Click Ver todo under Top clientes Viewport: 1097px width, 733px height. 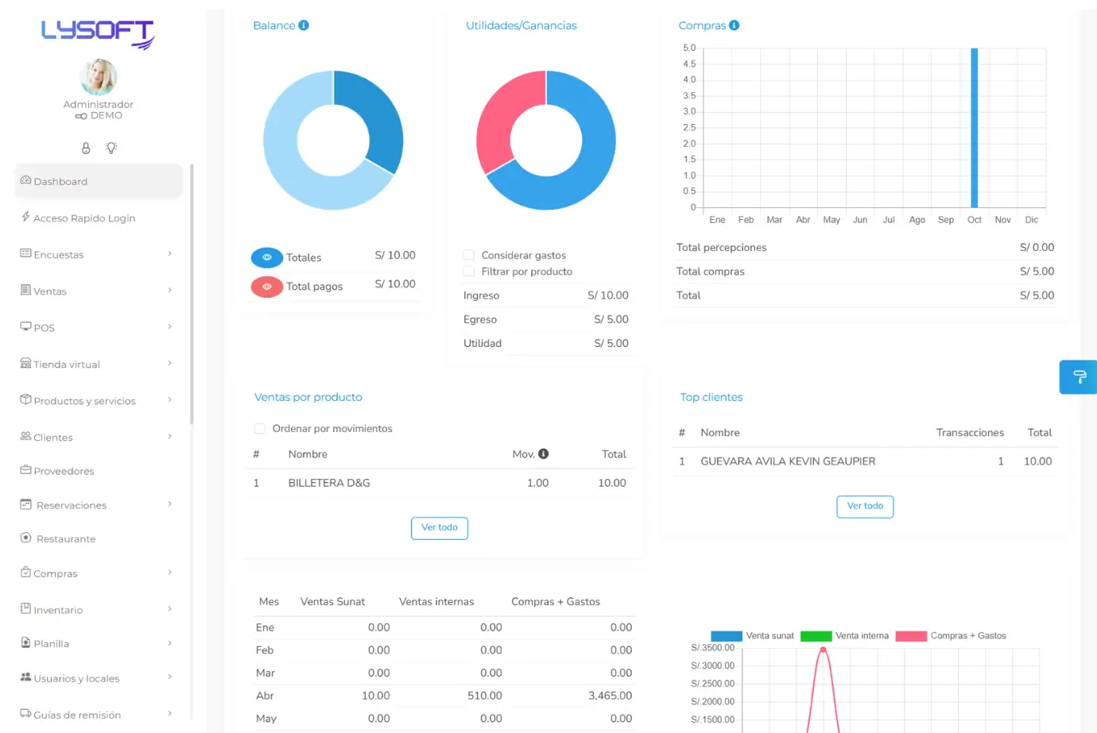coord(865,507)
